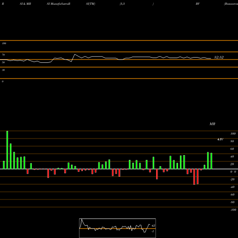Viewport: 238px width, 238px height.
Task: Click the MR value '4.31'
Action: click(220, 139)
